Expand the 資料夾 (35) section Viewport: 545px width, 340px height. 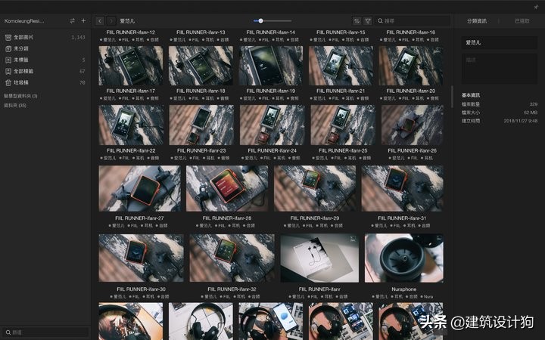(x=15, y=106)
